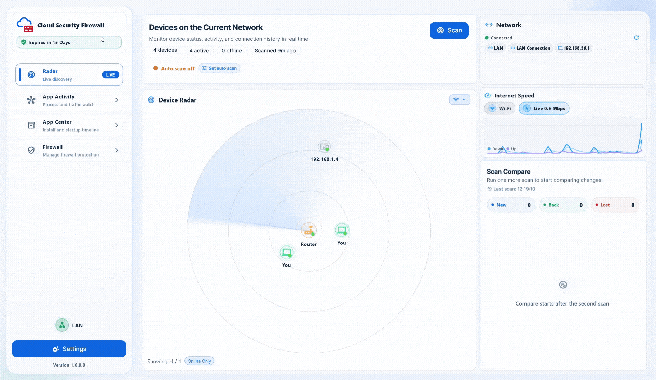This screenshot has width=656, height=380.
Task: Click the Internet Speed gauge icon
Action: (488, 95)
